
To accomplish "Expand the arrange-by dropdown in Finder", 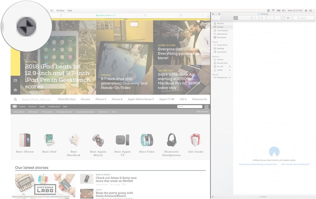I will 255,18.
